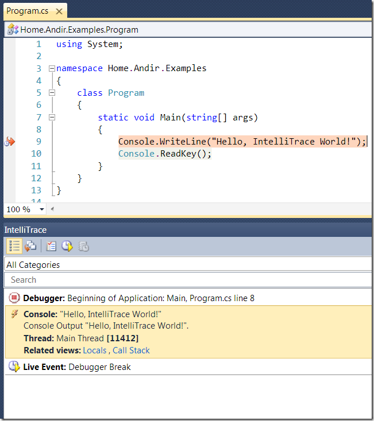Image resolution: width=374 pixels, height=421 pixels.
Task: Click the Thread: Main Thread [11412] text
Action: pos(81,338)
